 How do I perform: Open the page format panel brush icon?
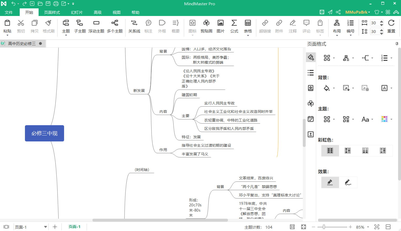coord(311,57)
